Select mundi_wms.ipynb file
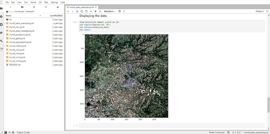This screenshot has width=270, height=134. (34, 57)
